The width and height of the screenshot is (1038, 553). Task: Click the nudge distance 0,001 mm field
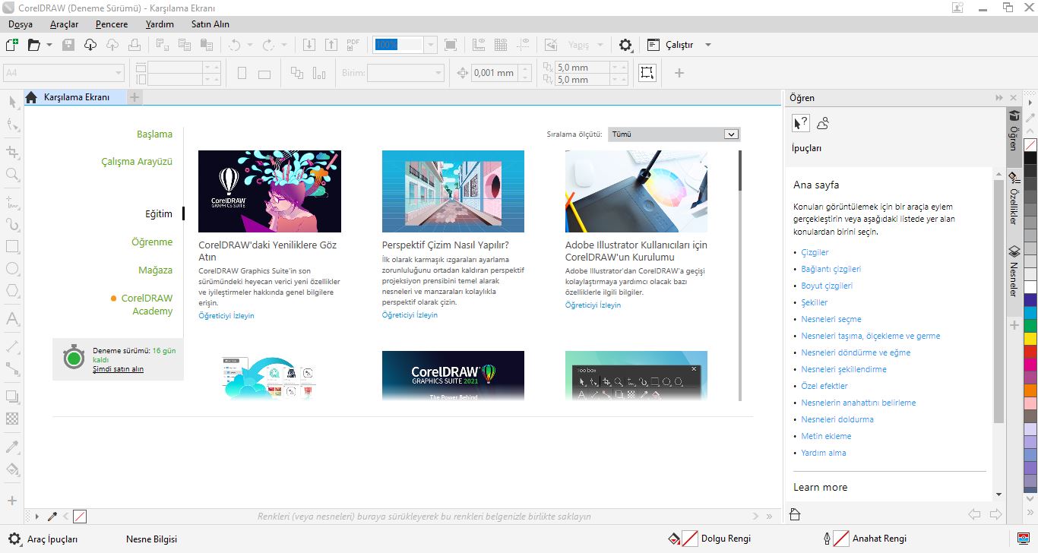[495, 73]
